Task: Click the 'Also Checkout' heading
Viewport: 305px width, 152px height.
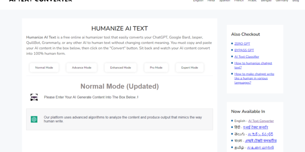Action: point(246,34)
